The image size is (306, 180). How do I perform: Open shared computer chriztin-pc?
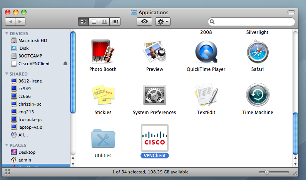[26, 104]
